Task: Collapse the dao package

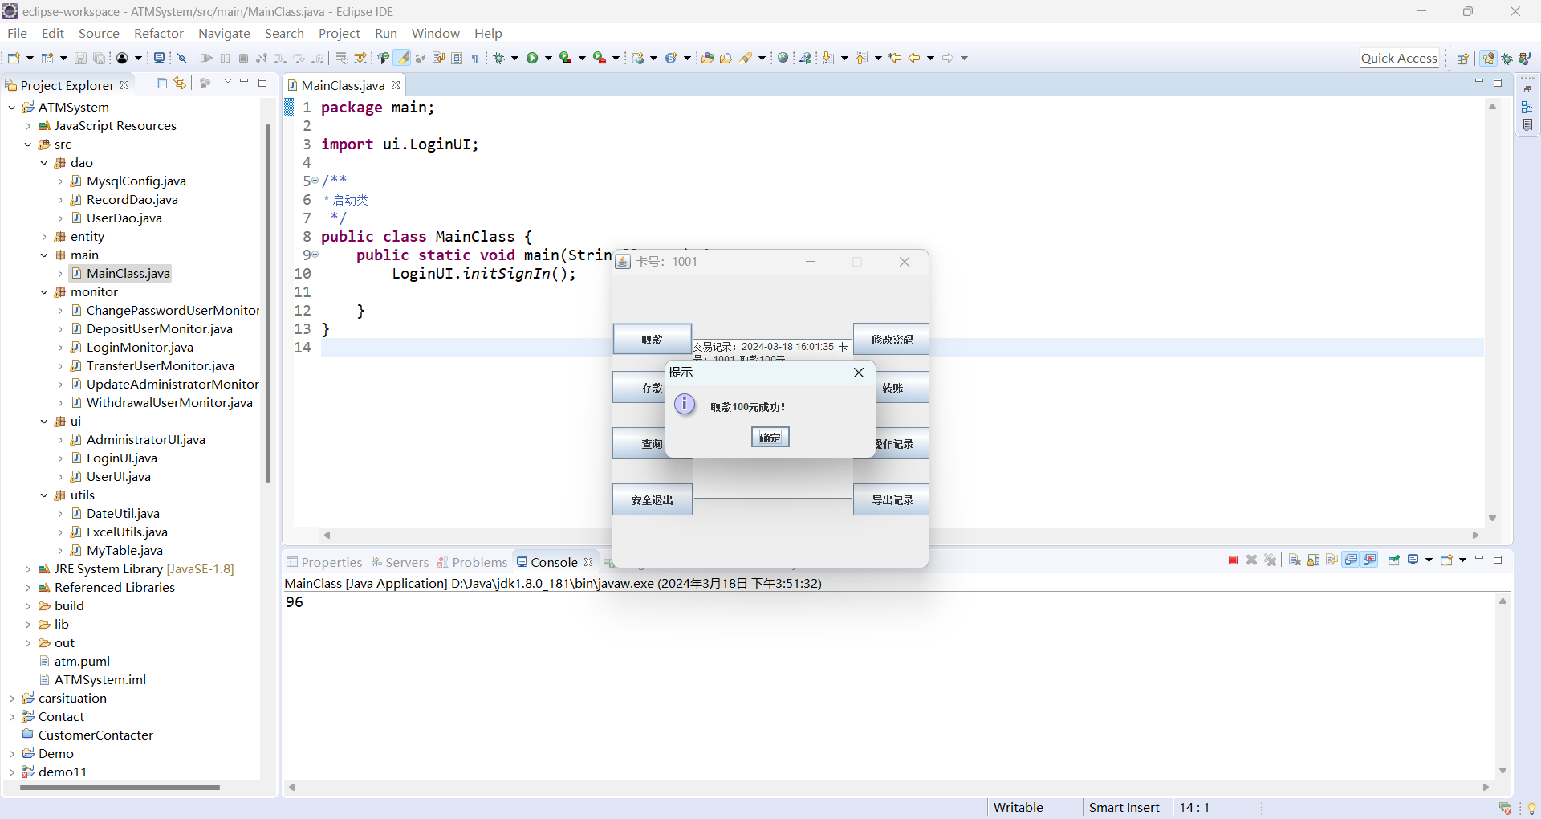Action: tap(44, 162)
